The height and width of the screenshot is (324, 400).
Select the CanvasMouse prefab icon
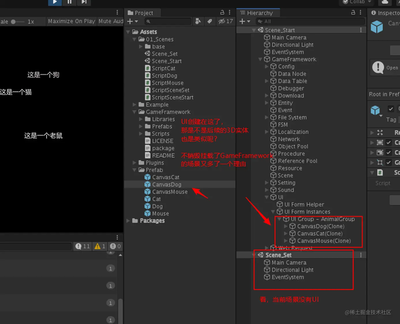pyautogui.click(x=147, y=192)
